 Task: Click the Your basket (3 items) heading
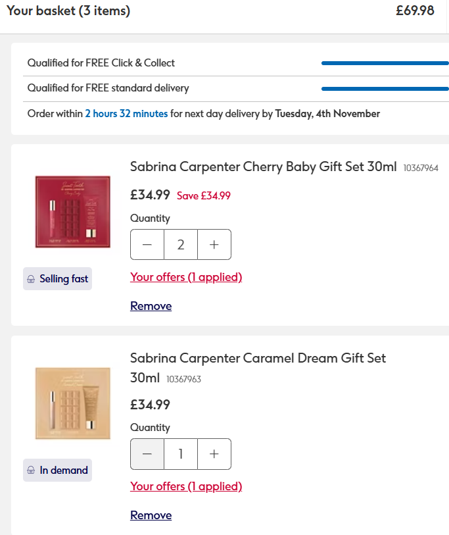click(x=68, y=11)
